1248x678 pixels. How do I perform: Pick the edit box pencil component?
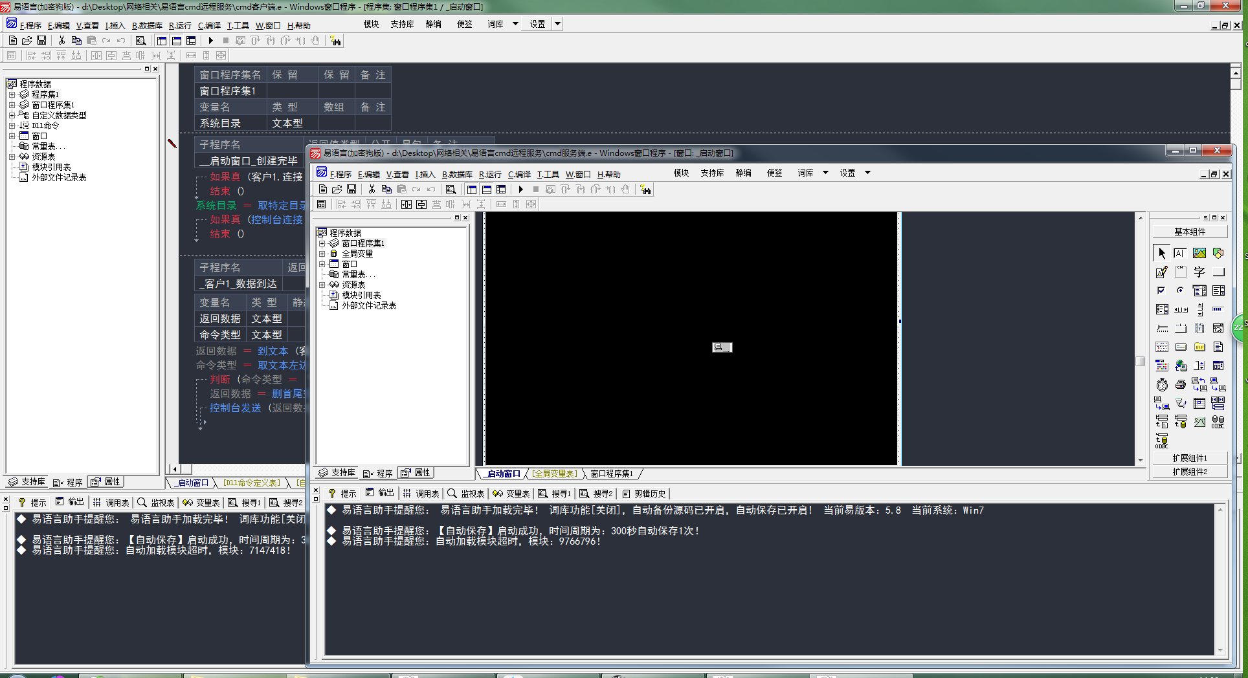[1162, 272]
